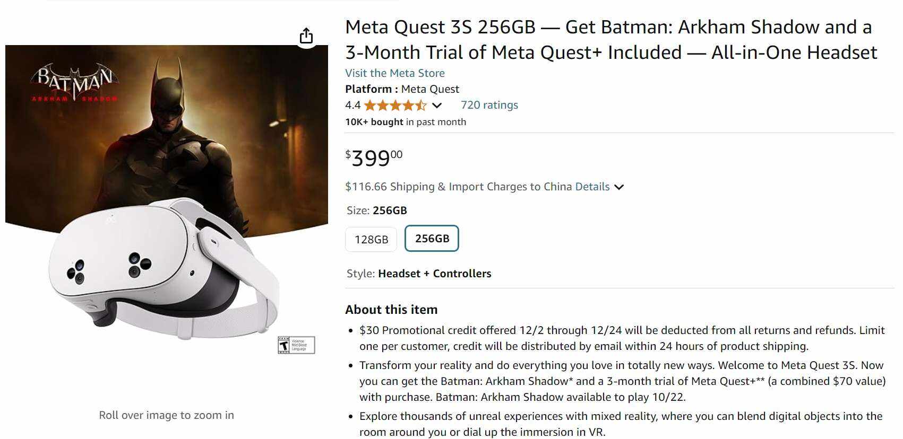Visit the Meta Store link
The width and height of the screenshot is (903, 439).
394,73
